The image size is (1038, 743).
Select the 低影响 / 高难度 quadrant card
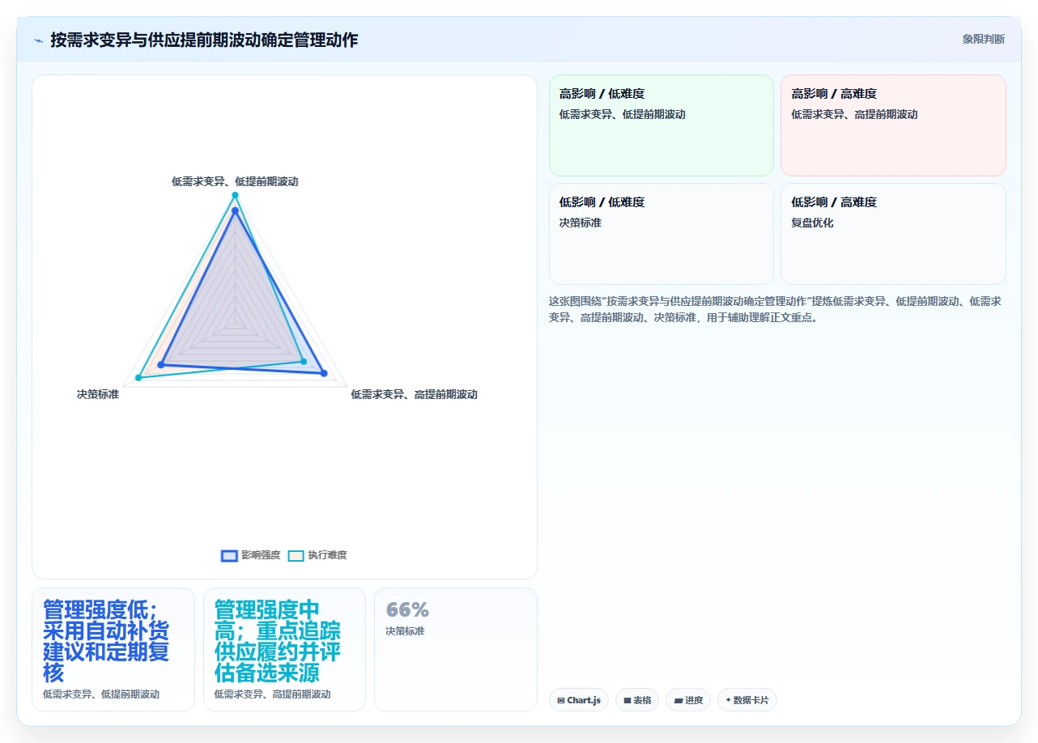[x=893, y=234]
